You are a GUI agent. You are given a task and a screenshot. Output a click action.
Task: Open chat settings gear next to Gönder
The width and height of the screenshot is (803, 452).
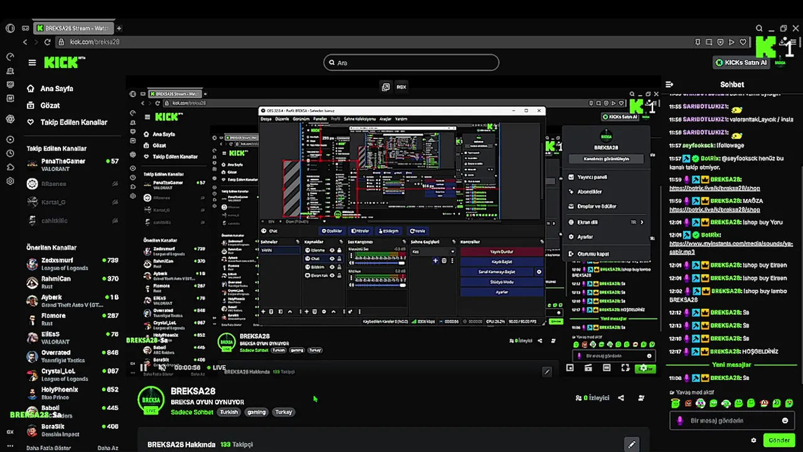point(753,440)
